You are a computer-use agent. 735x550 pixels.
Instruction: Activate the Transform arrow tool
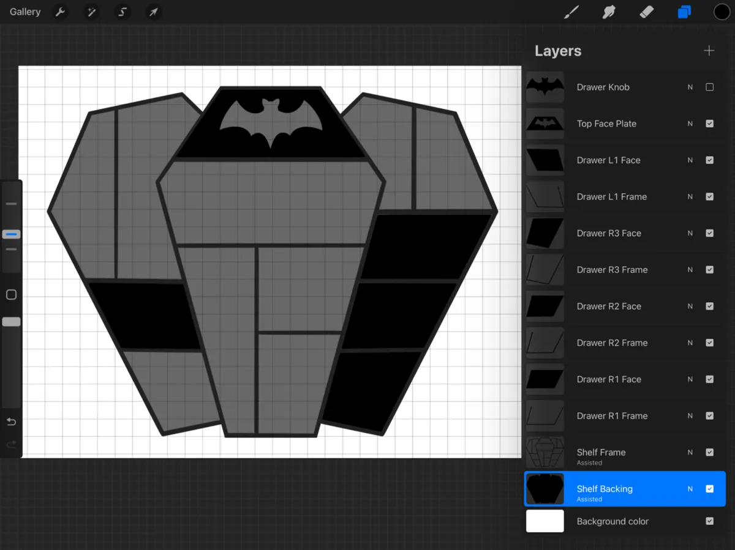point(153,12)
